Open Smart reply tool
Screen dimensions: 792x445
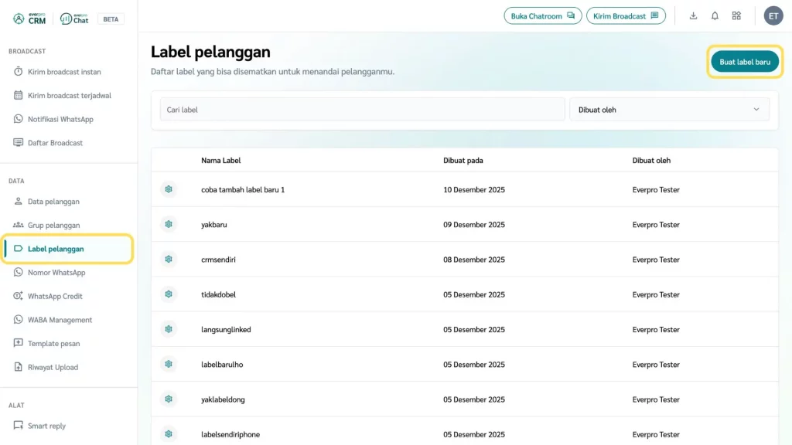tap(46, 426)
